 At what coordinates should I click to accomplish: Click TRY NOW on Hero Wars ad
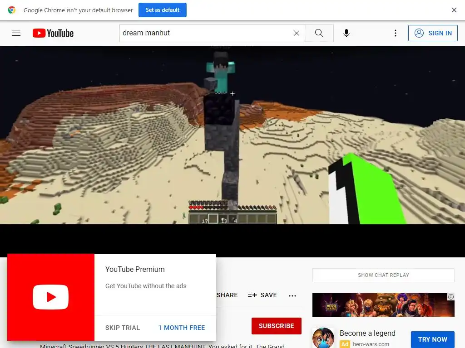433,339
